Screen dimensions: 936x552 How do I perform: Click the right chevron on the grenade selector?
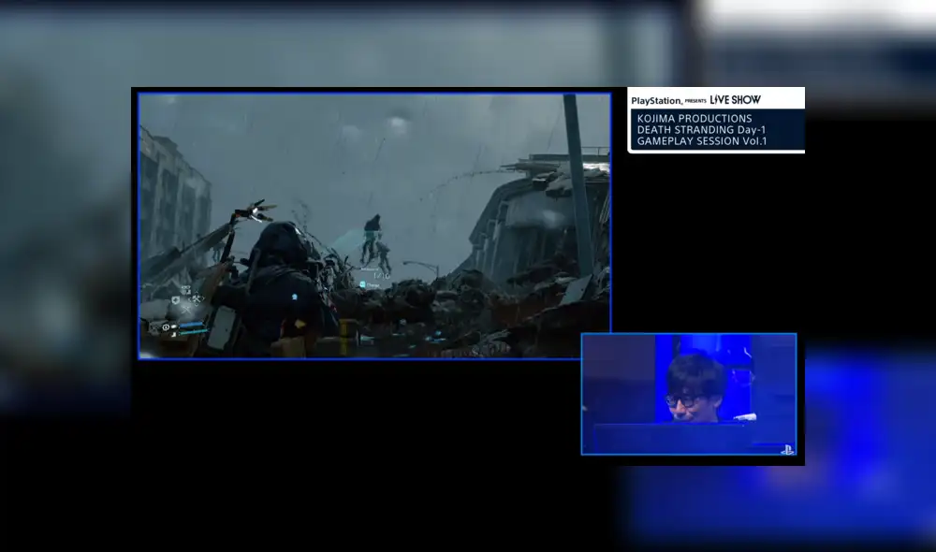[x=204, y=298]
